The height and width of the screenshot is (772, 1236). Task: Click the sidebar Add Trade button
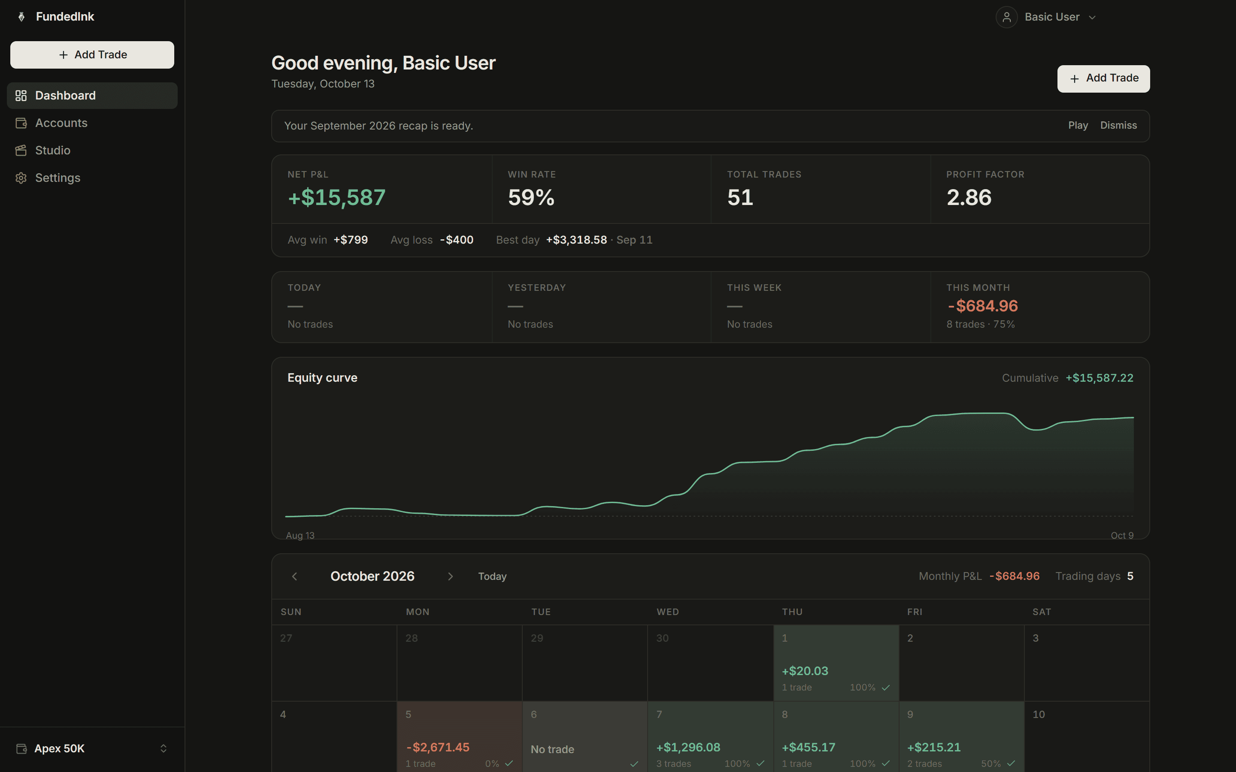point(92,54)
